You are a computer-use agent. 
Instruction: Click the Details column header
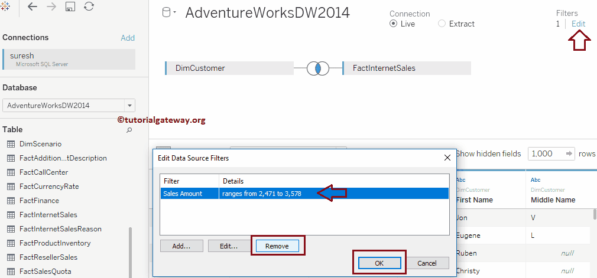click(334, 181)
